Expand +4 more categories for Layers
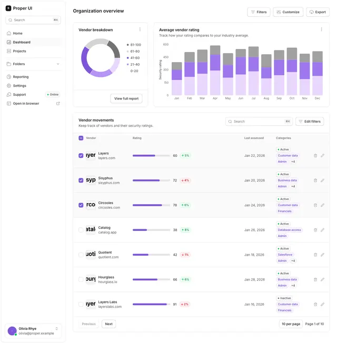 pos(293,162)
